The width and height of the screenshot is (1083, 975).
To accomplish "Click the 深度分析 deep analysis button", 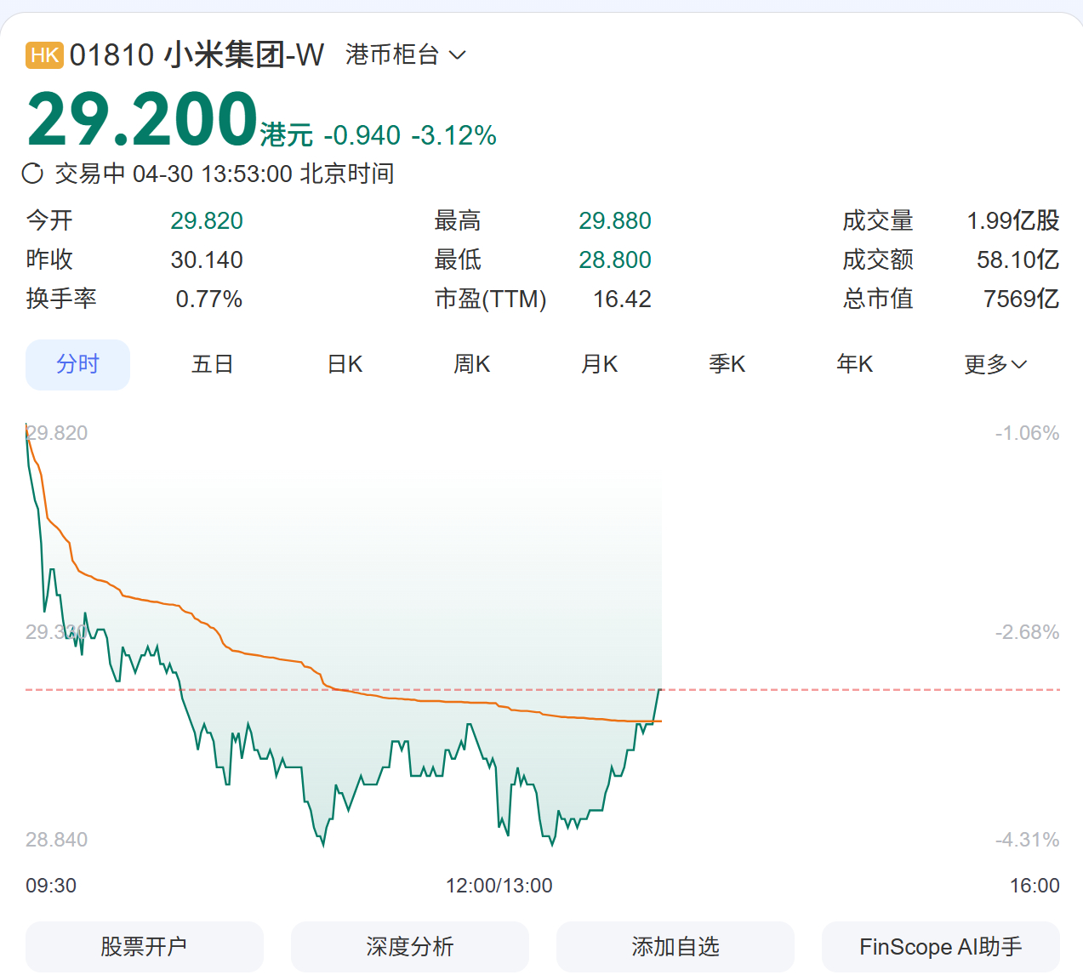I will tap(410, 946).
